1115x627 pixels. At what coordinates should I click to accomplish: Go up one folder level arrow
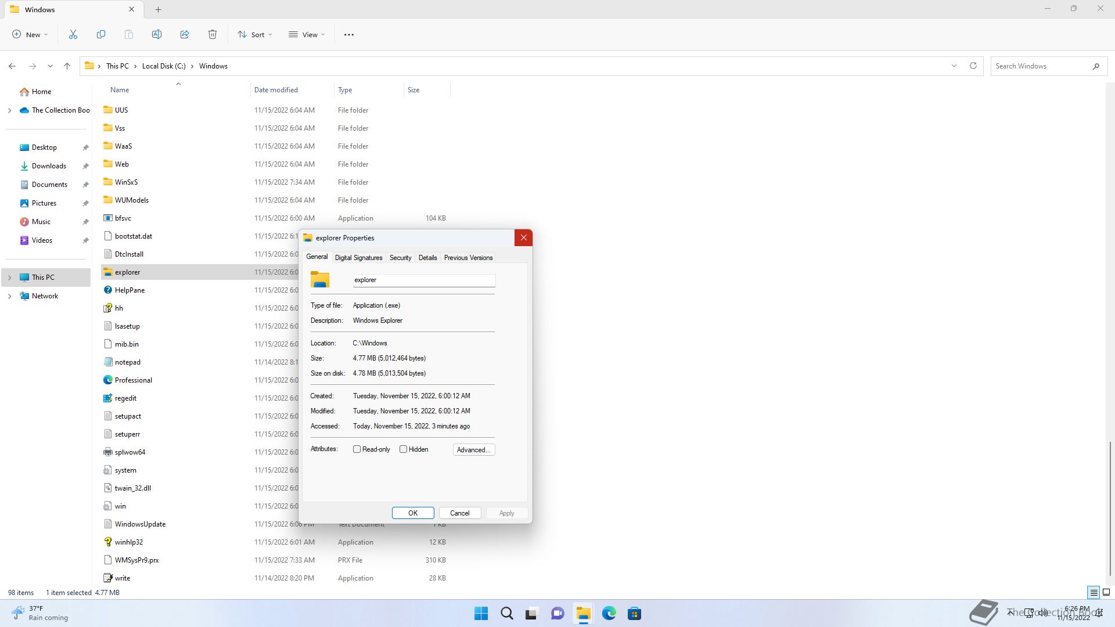coord(67,66)
